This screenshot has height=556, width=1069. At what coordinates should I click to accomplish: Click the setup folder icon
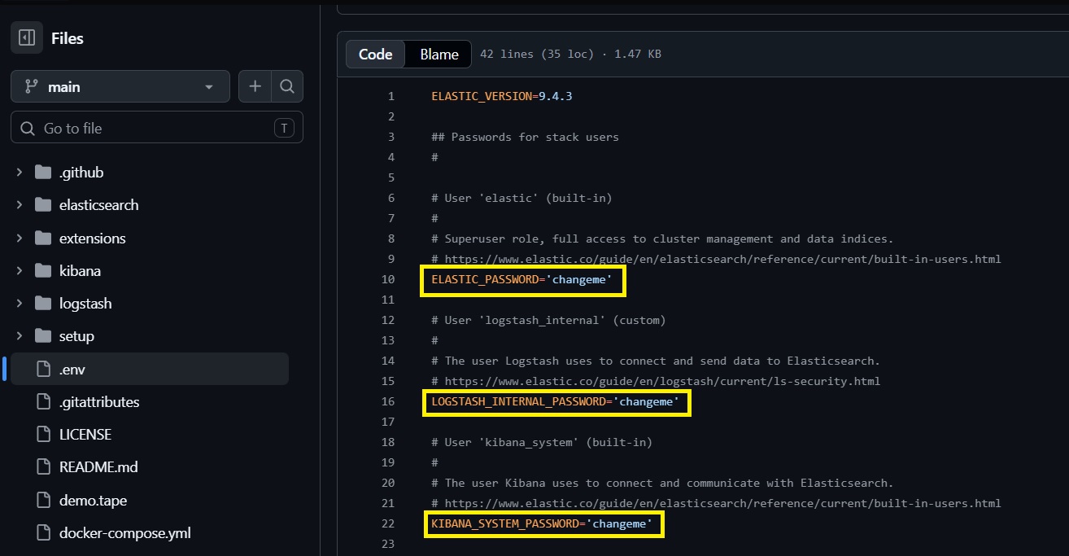[43, 336]
